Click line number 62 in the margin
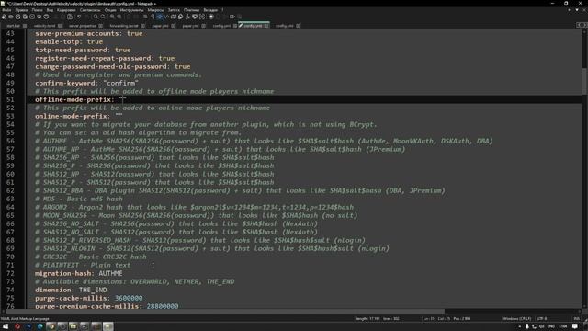 tap(10, 190)
